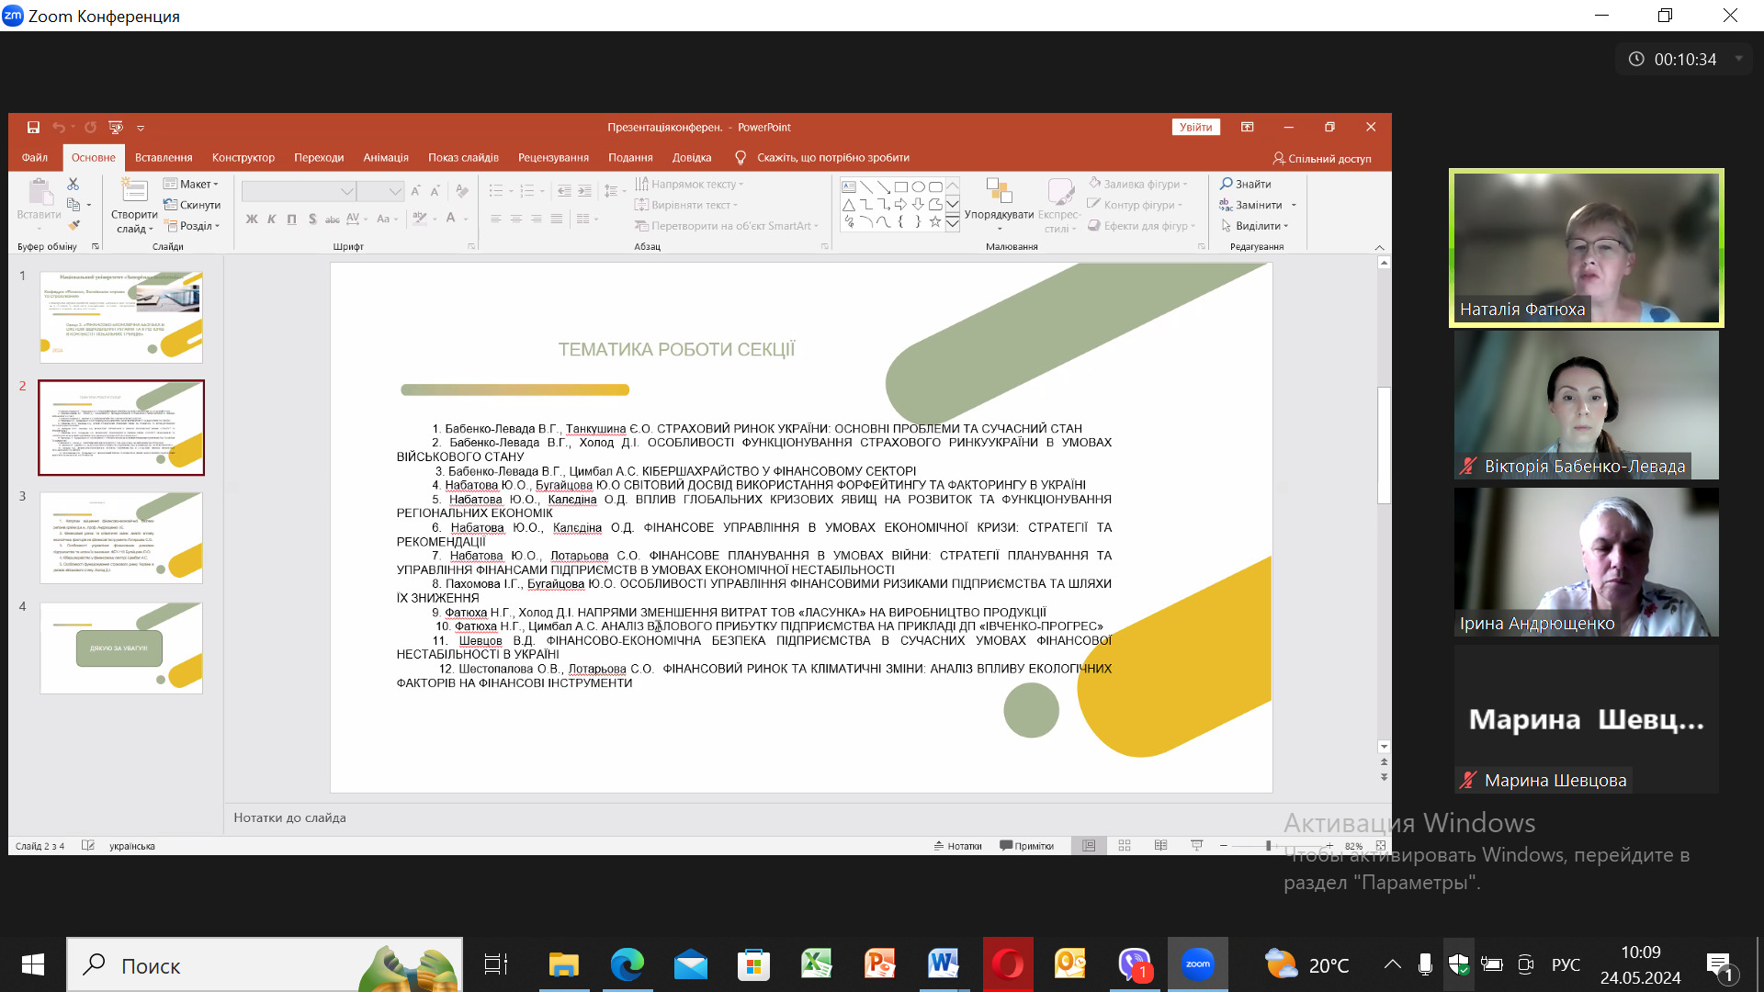This screenshot has height=992, width=1764.
Task: Open the Zoom app on the taskbar
Action: pos(1197,964)
